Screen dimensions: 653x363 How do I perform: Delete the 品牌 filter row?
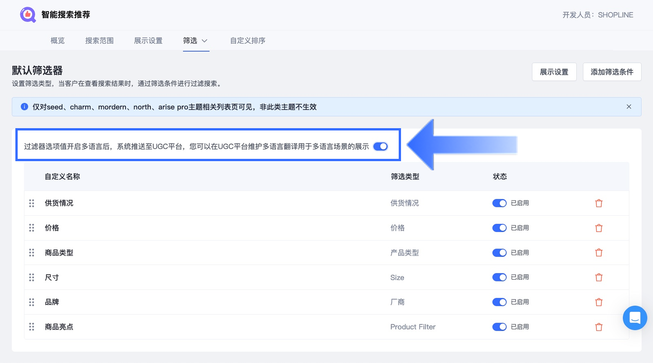click(598, 302)
